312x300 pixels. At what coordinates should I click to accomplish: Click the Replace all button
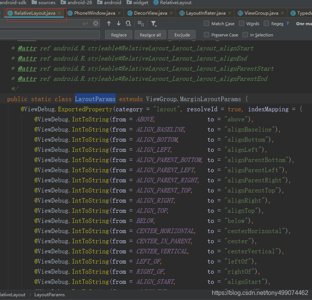150,35
